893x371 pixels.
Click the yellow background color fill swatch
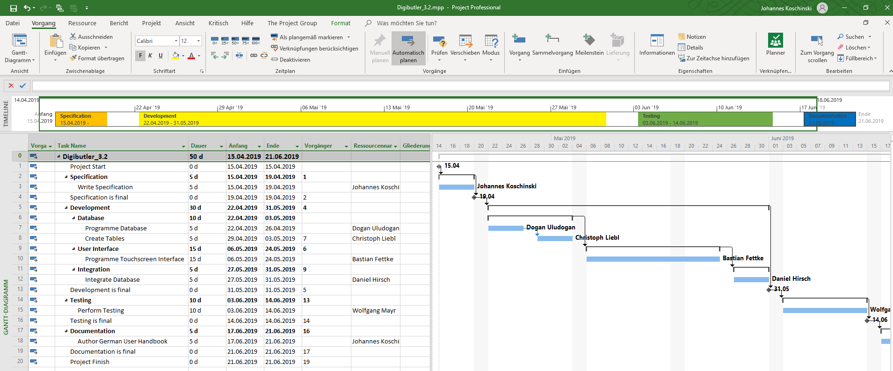(x=175, y=56)
